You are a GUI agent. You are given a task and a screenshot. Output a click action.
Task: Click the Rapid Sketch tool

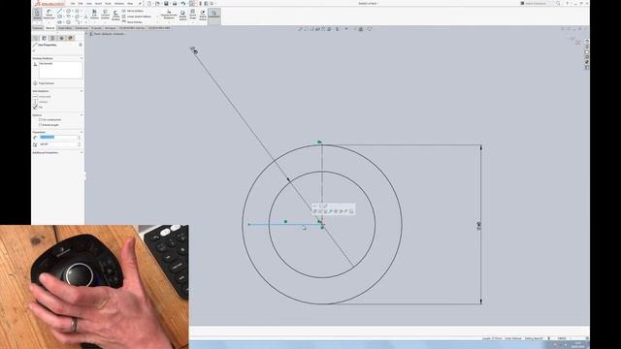point(203,16)
